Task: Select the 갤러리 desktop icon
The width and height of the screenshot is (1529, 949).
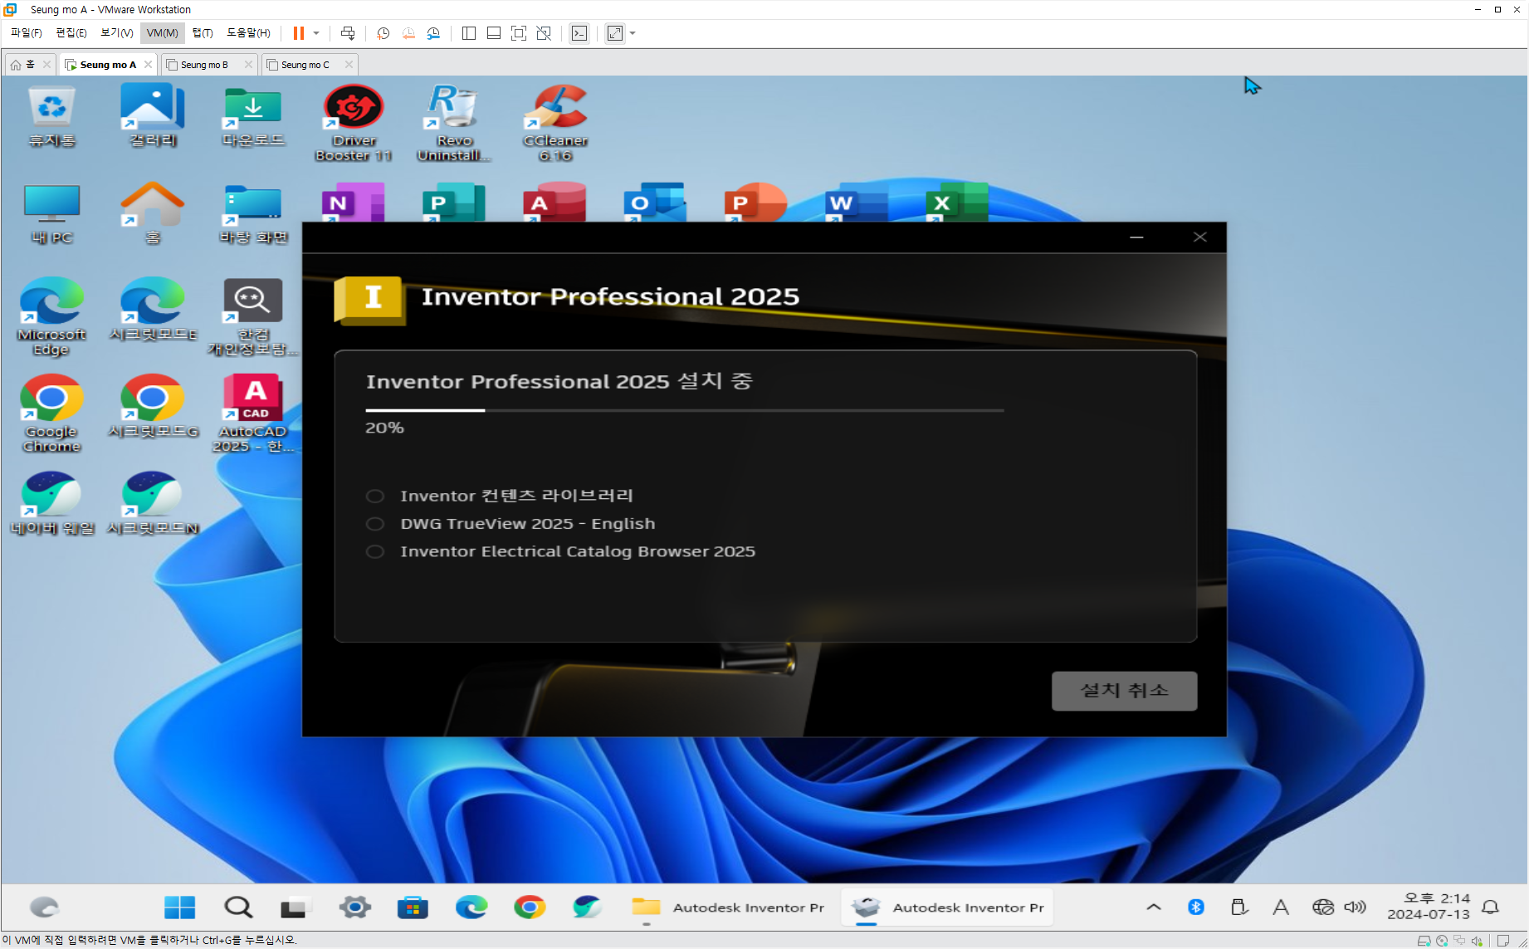Action: pyautogui.click(x=153, y=117)
